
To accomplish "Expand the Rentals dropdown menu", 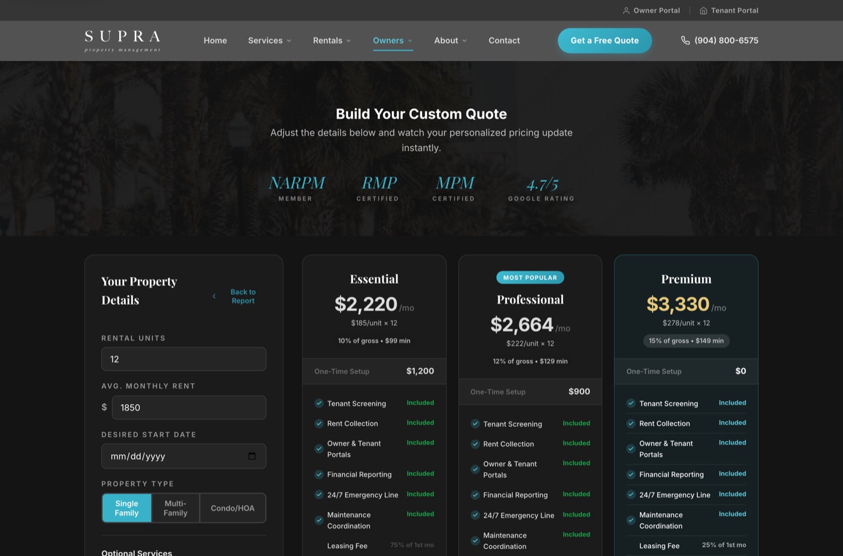I will pyautogui.click(x=332, y=40).
